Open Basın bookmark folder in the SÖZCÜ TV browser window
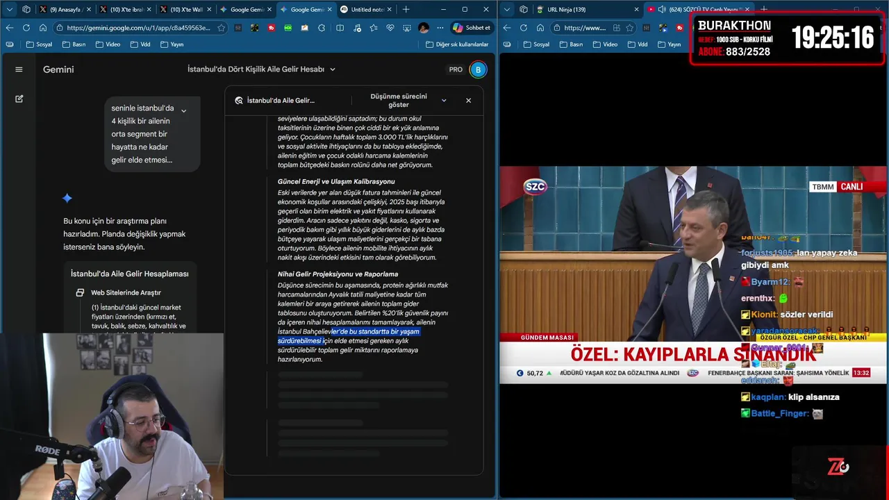Viewport: 889px width, 500px height. click(x=571, y=44)
